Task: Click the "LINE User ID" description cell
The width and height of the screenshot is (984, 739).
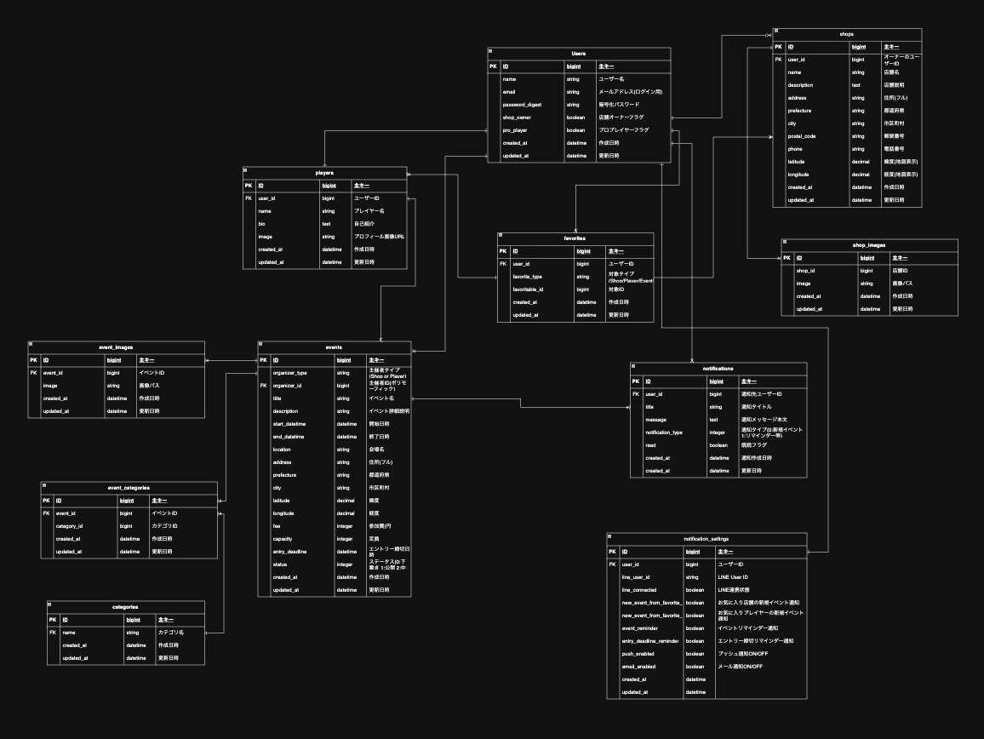Action: click(733, 577)
